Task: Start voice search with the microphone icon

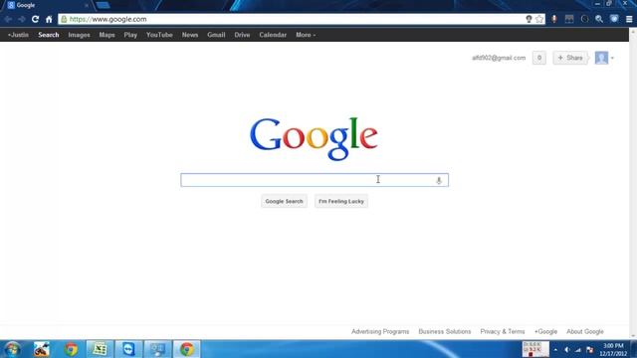Action: (439, 181)
